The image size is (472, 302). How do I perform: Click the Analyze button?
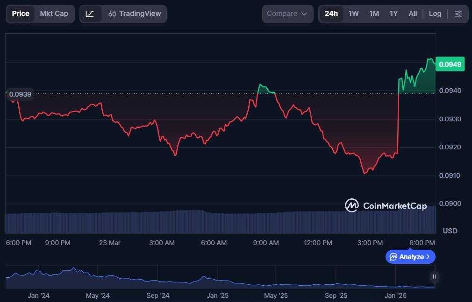pyautogui.click(x=410, y=257)
